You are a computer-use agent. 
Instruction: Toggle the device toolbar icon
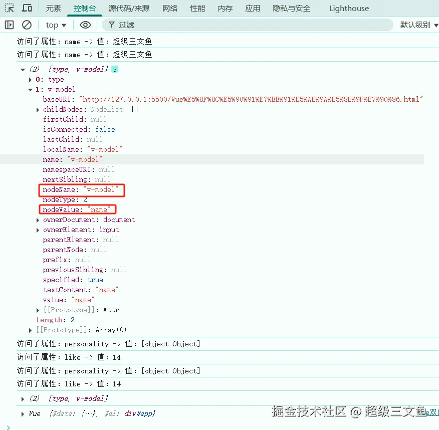27,8
